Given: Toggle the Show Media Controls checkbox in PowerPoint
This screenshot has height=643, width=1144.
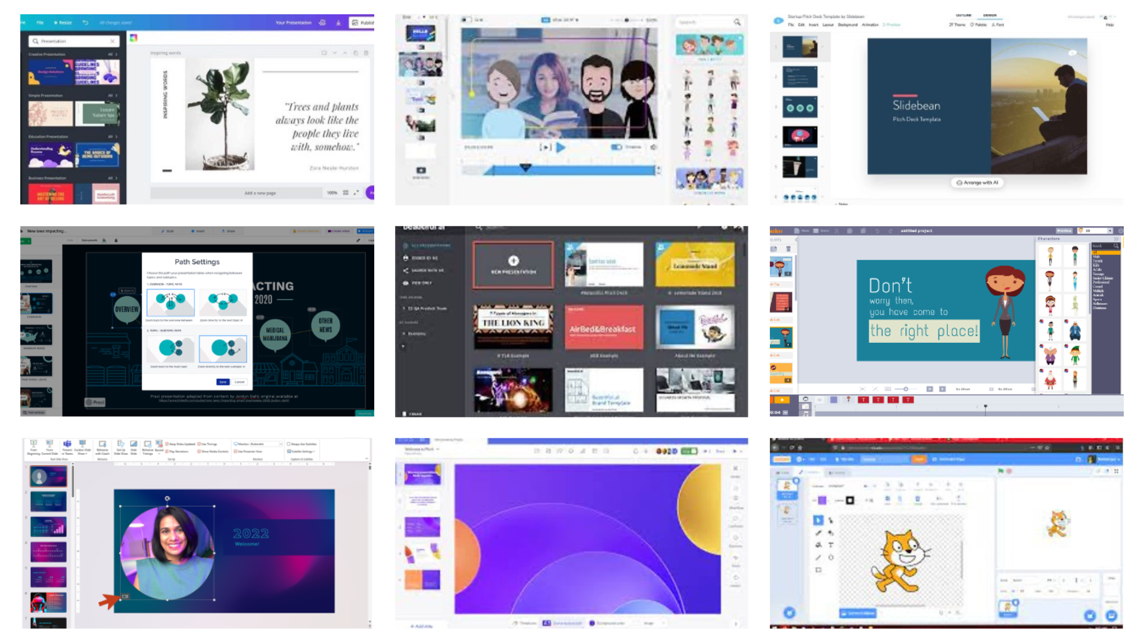Looking at the screenshot, I should [199, 451].
